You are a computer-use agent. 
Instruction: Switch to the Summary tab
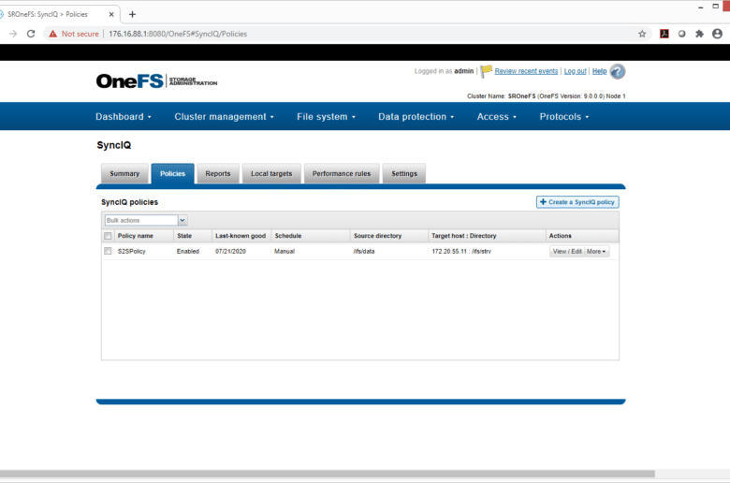(x=124, y=174)
